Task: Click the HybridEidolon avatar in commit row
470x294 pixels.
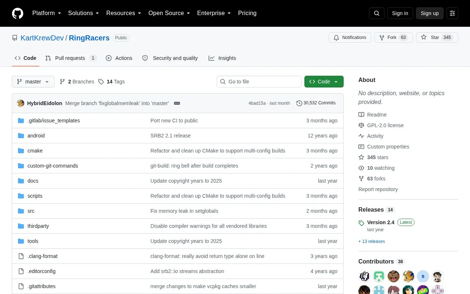Action: [x=21, y=103]
